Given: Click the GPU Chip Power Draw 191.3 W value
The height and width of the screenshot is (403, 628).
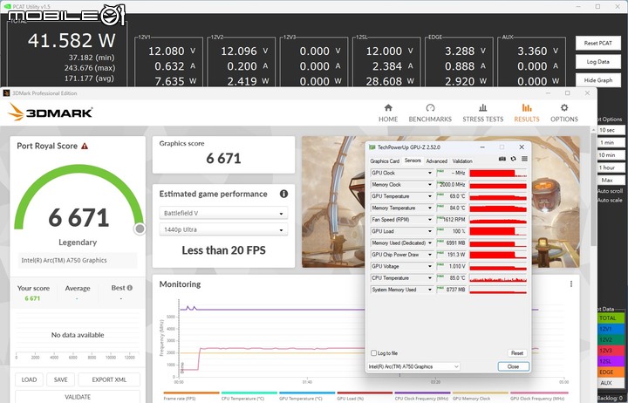Looking at the screenshot, I should pos(455,255).
